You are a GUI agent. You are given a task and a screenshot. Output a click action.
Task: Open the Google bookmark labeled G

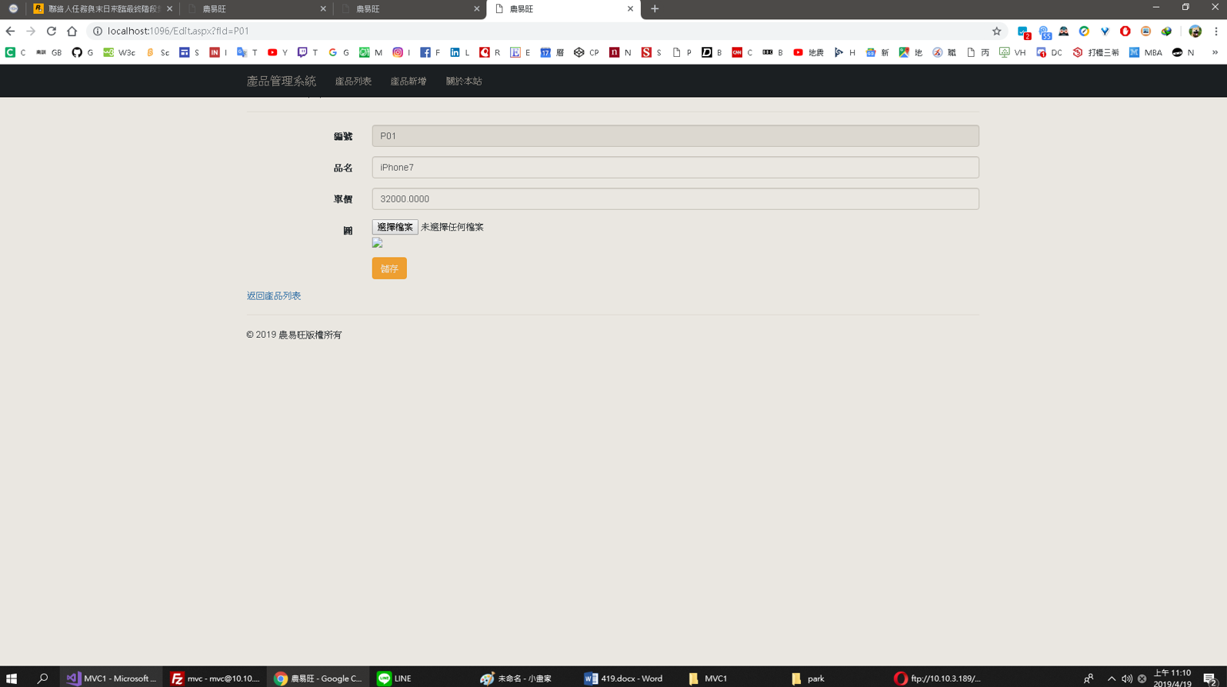(338, 52)
